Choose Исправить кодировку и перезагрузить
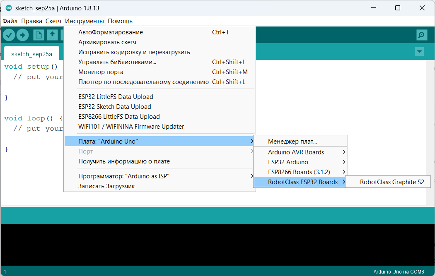 tap(159, 52)
